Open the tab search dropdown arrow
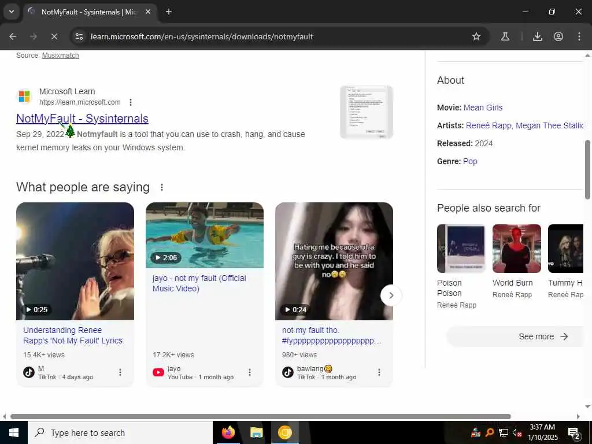This screenshot has height=444, width=592. pyautogui.click(x=12, y=12)
